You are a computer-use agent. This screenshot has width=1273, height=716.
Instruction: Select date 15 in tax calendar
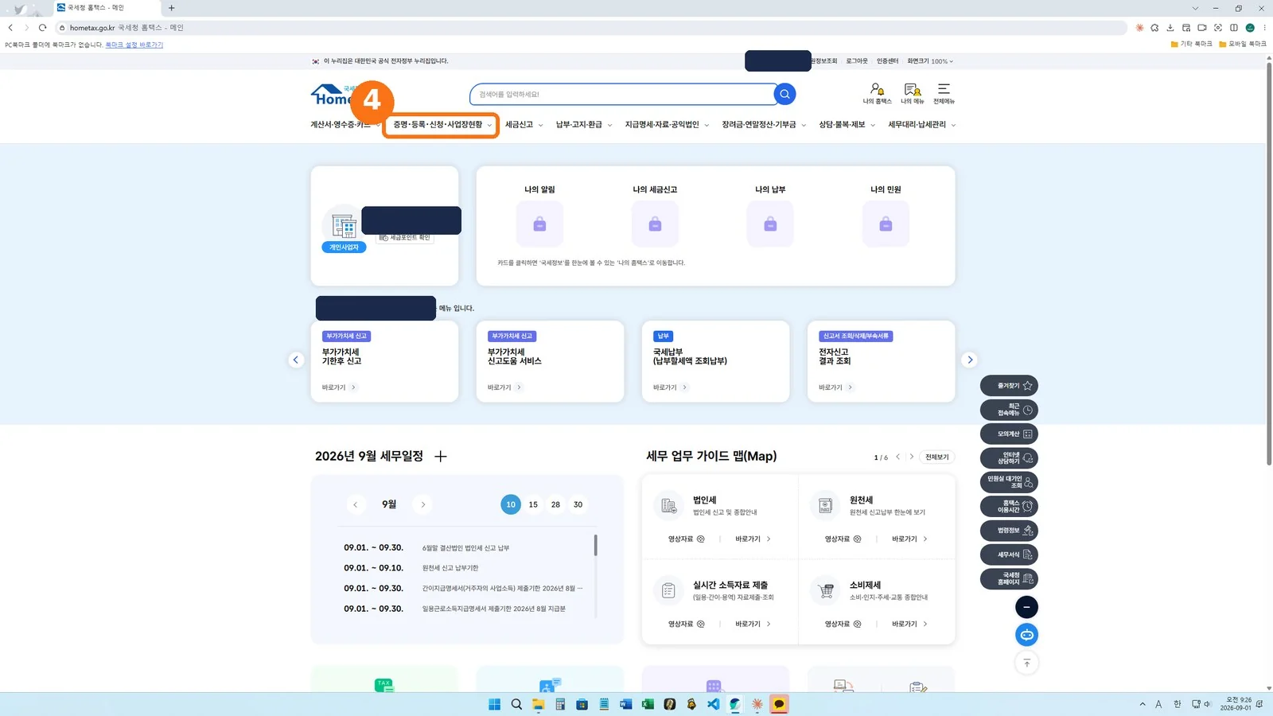point(533,504)
